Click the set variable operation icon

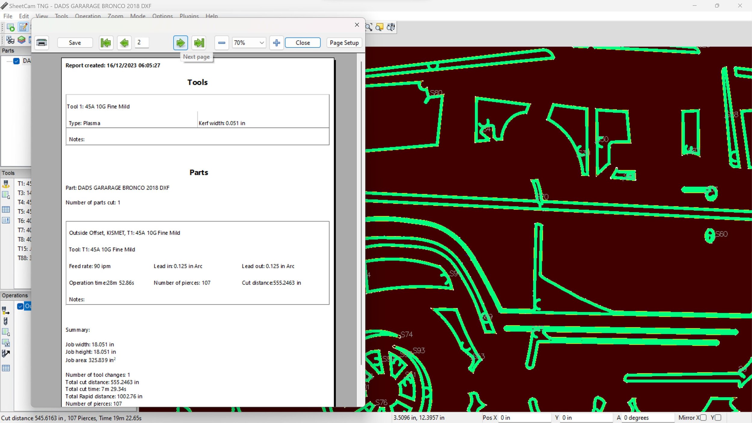[x=6, y=343]
